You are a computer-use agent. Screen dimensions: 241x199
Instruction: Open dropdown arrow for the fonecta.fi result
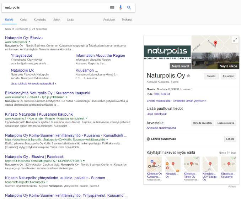click(107, 140)
